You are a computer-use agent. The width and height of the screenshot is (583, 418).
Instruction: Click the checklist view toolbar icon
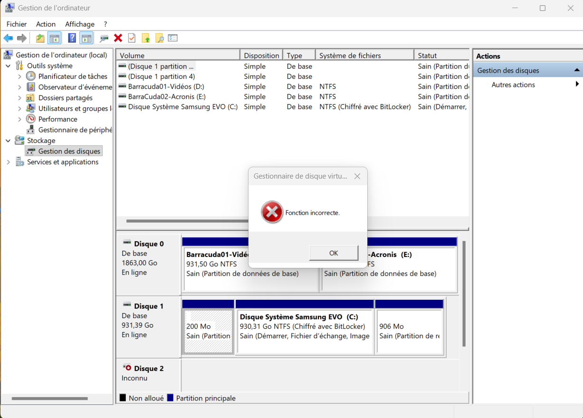point(173,38)
